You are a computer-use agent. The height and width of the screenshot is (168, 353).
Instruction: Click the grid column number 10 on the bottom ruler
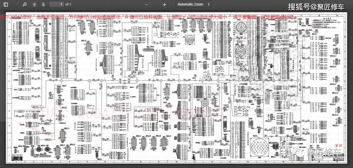176,161
